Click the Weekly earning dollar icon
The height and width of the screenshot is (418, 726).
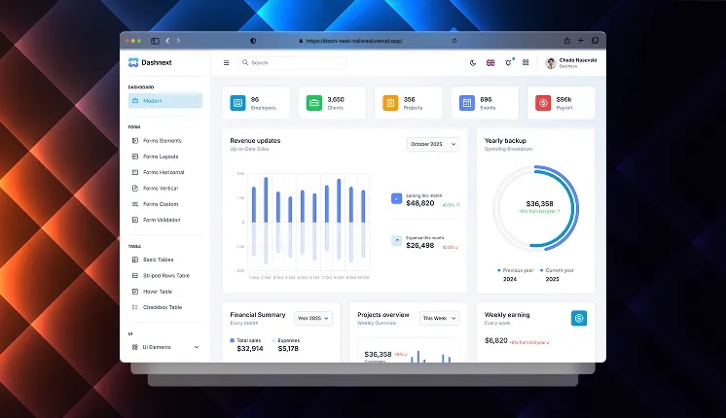578,317
